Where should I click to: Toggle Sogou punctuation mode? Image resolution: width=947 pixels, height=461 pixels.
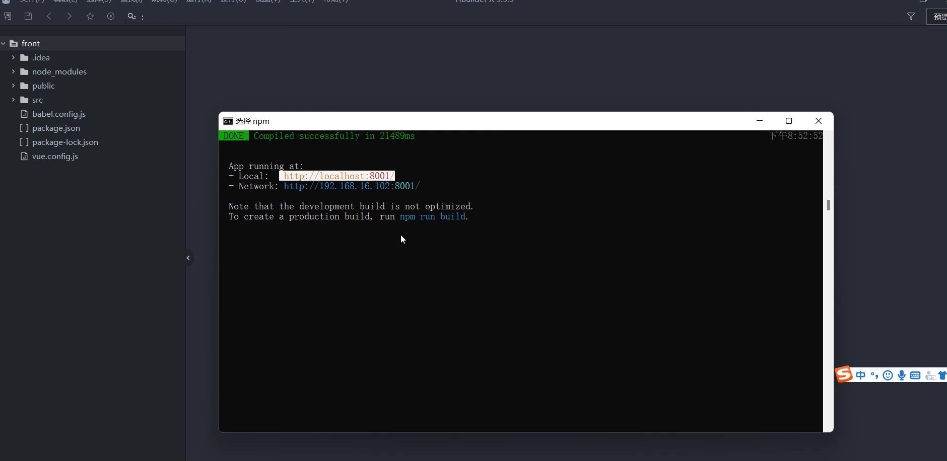874,375
